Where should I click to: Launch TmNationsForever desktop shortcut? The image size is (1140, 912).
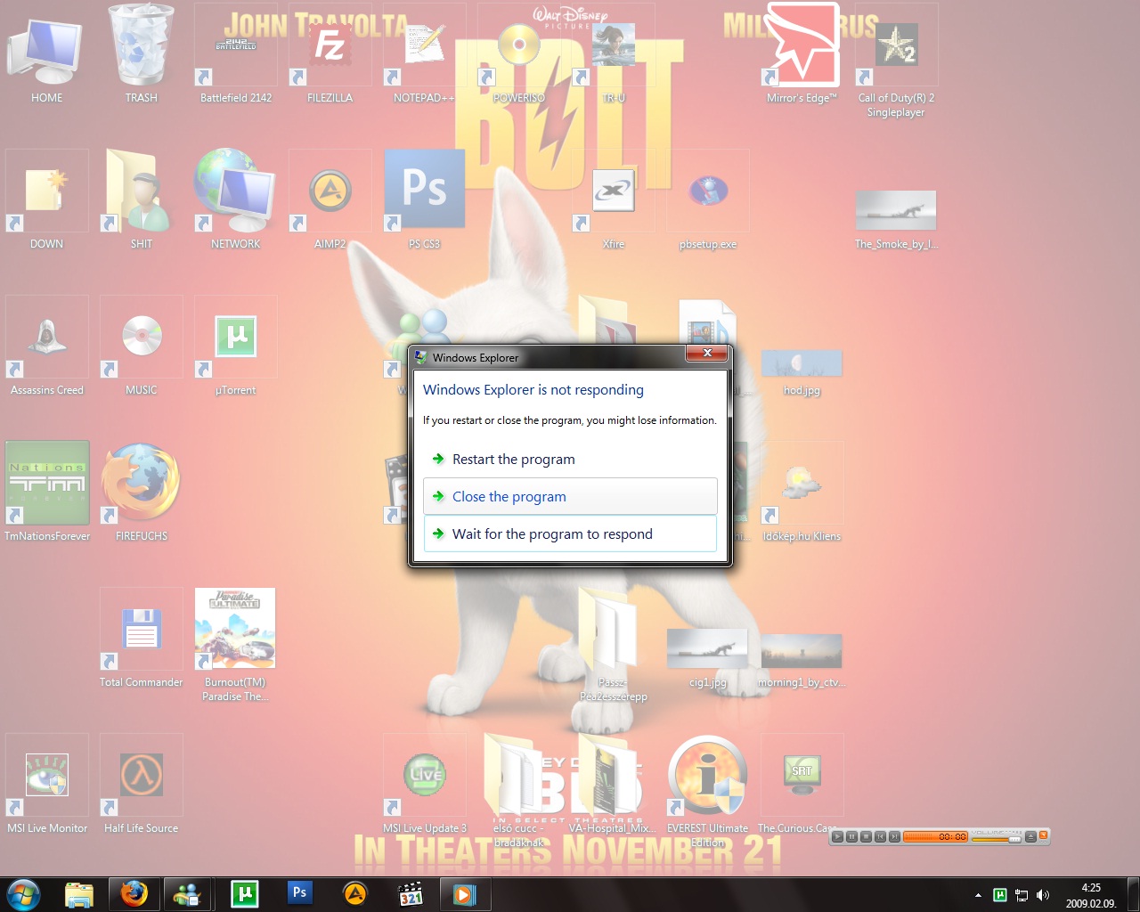(46, 493)
